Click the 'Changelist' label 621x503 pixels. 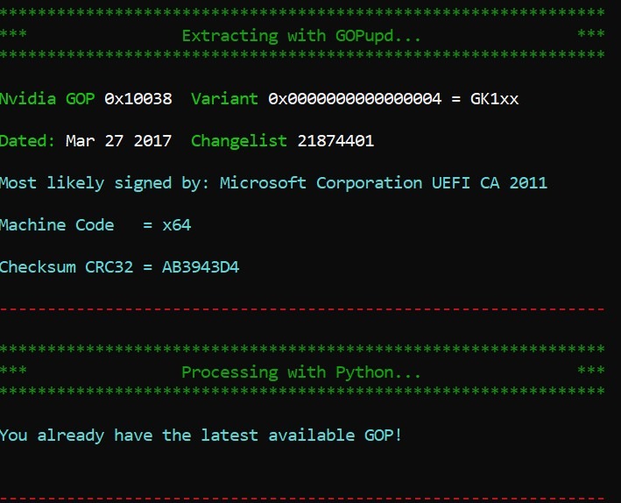point(239,141)
